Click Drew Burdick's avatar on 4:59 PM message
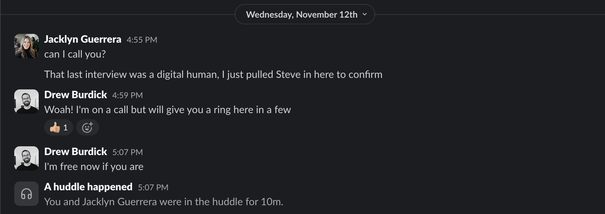 [x=26, y=102]
